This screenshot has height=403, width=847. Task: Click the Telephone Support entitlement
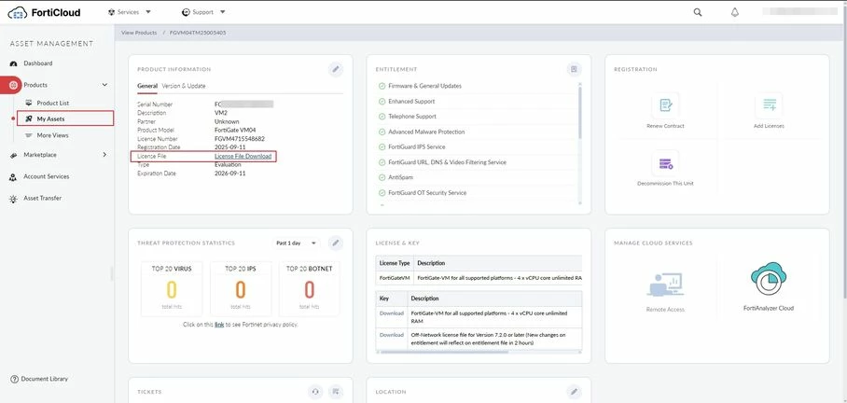[412, 117]
